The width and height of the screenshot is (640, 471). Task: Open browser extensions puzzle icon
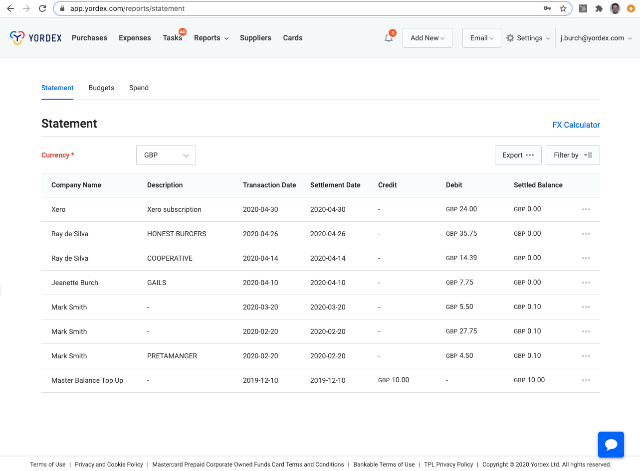pos(599,8)
